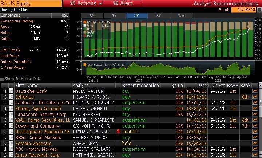Click Consensus Rating value 4.52

tap(64, 21)
